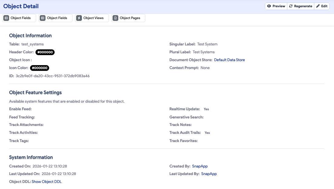The image size is (334, 189).
Task: Click the Created On timestamp value
Action: [x=50, y=166]
